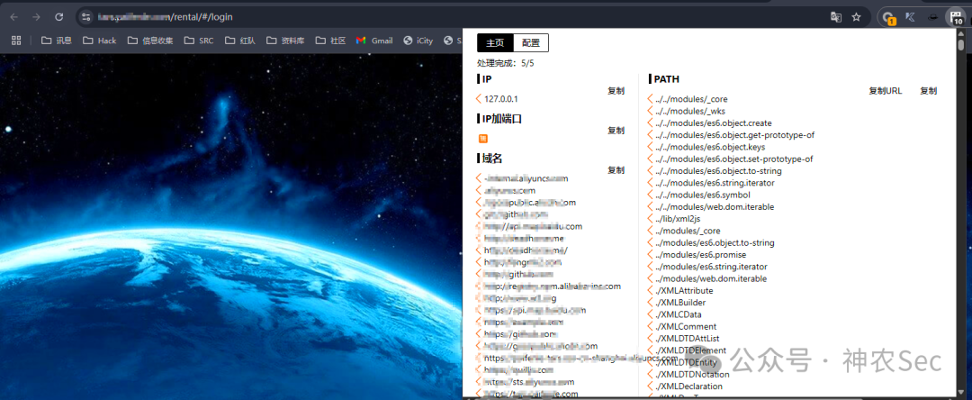The width and height of the screenshot is (972, 400).
Task: Open the Hack bookmark folder
Action: coord(100,41)
